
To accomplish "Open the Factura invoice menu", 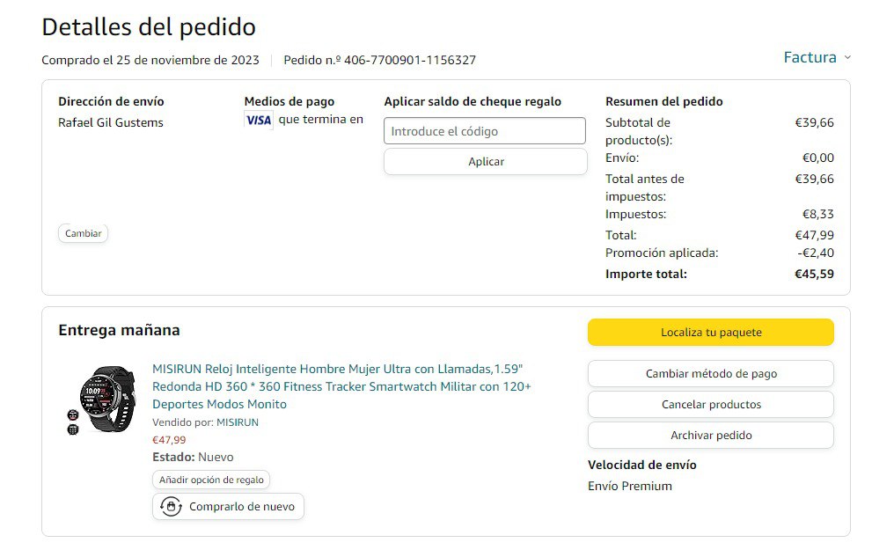I will (x=810, y=57).
